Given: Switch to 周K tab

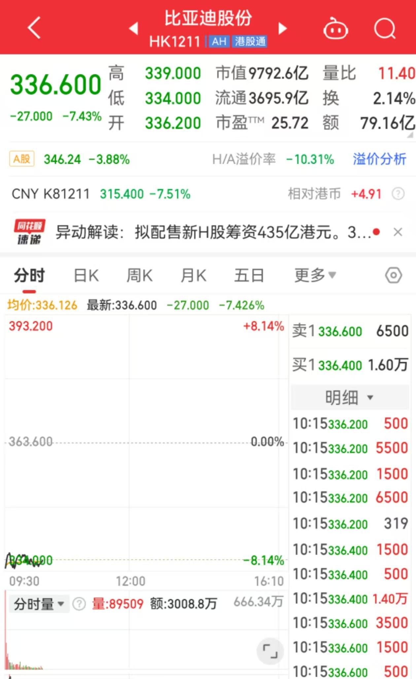Looking at the screenshot, I should coord(140,275).
